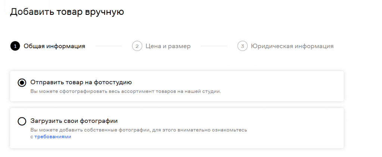The width and height of the screenshot is (382, 157).
Task: Click the step 1 black circle icon
Action: (x=15, y=46)
